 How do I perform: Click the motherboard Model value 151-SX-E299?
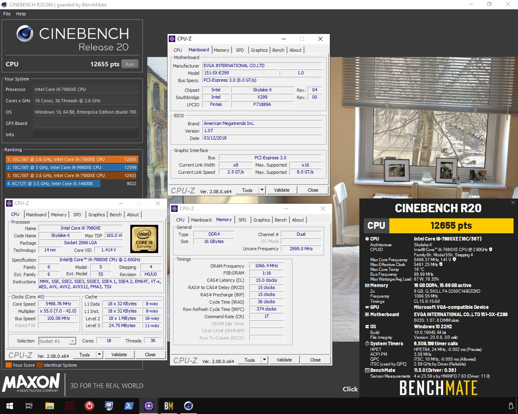pos(240,73)
